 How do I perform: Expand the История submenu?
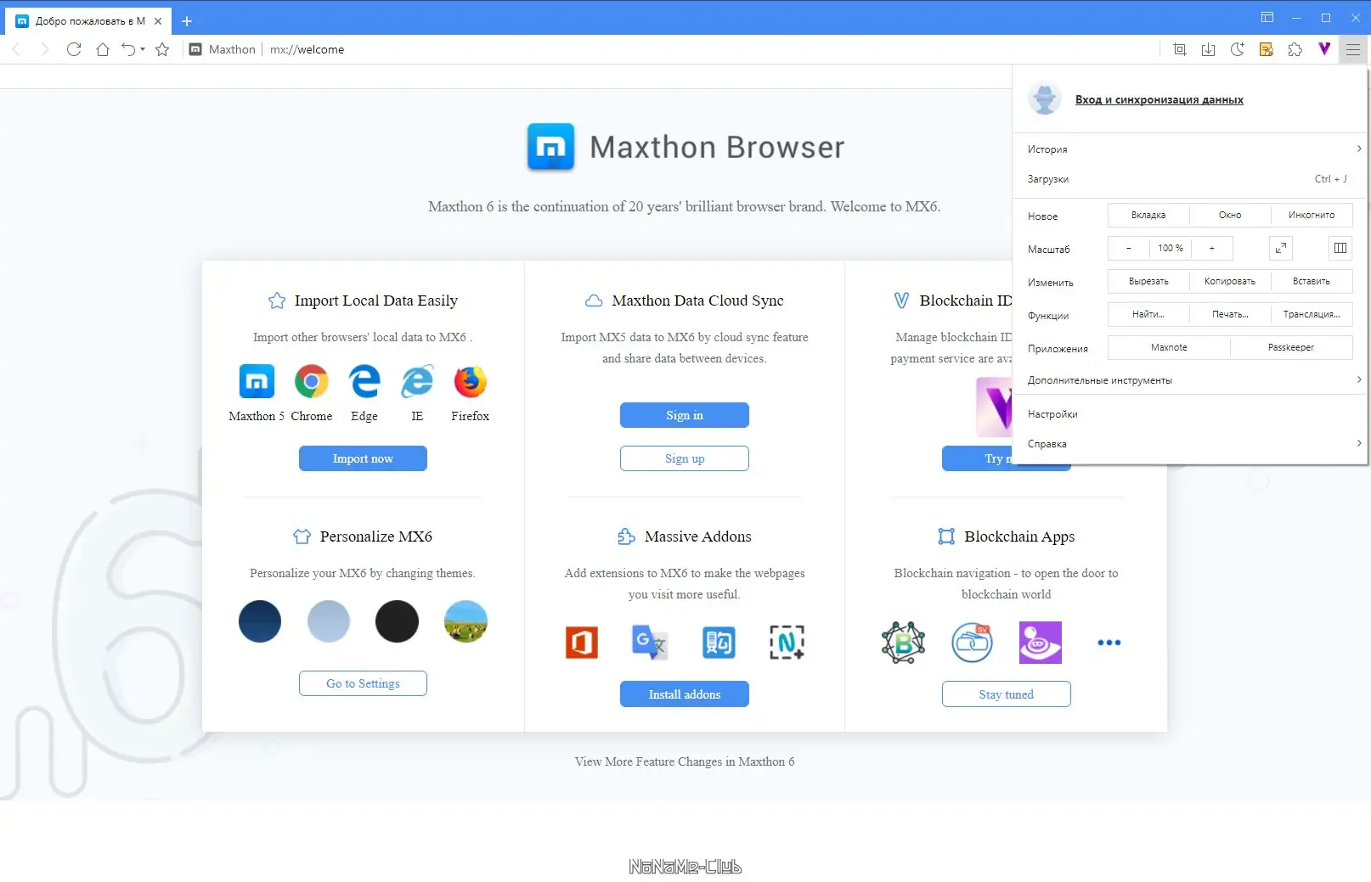[1189, 149]
